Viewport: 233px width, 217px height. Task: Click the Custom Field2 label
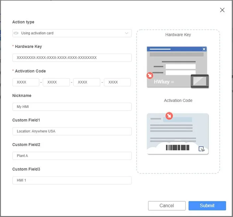click(x=26, y=144)
